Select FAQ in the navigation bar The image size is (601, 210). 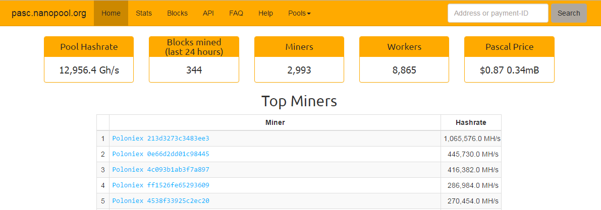pos(236,14)
